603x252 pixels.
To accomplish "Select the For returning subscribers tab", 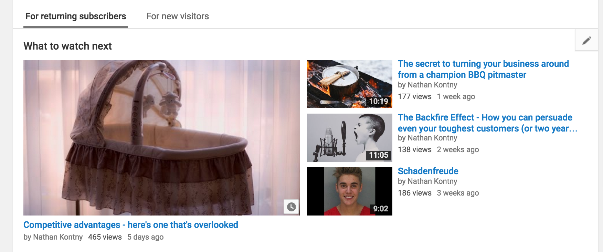I will point(76,16).
